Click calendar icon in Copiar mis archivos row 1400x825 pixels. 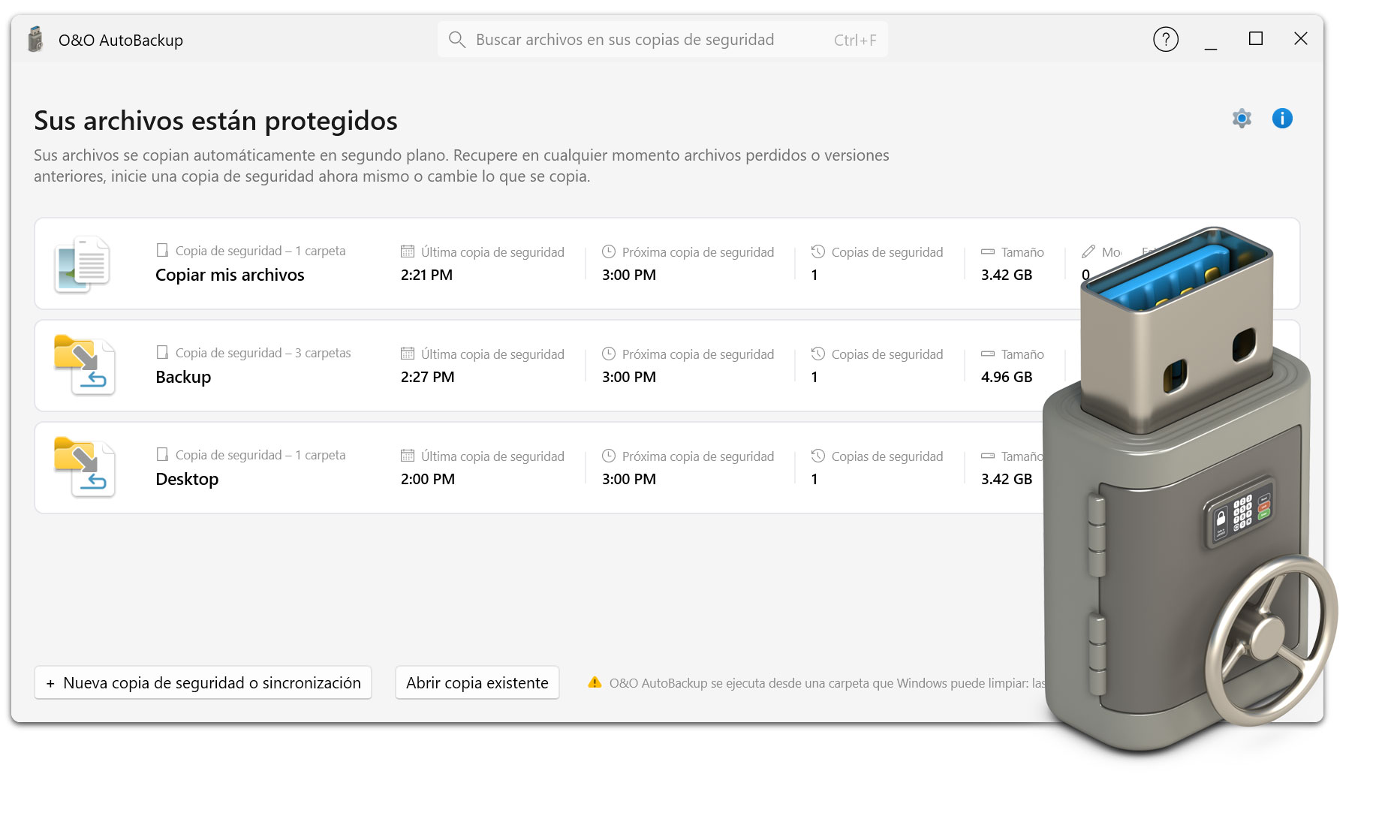coord(408,251)
